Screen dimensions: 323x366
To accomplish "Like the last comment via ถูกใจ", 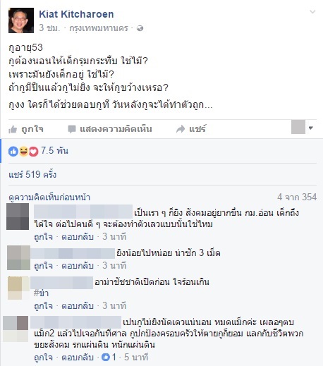I will point(43,358).
